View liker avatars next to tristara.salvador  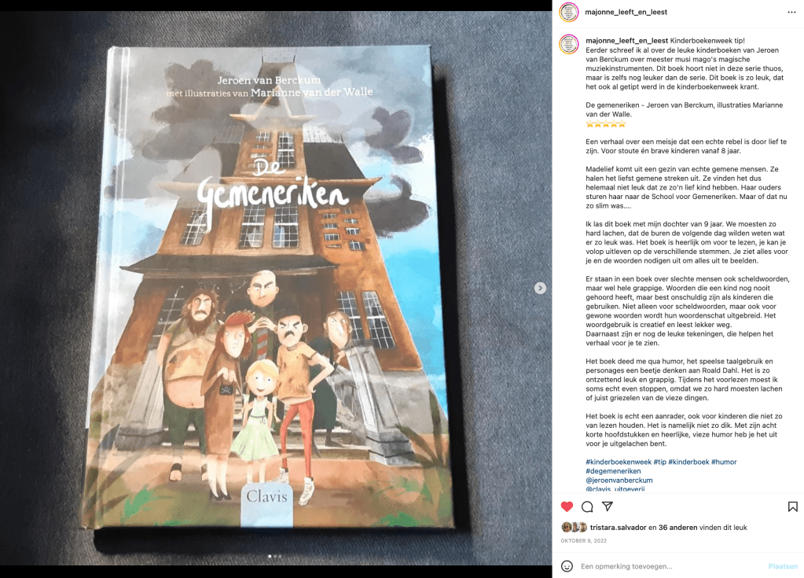[575, 527]
